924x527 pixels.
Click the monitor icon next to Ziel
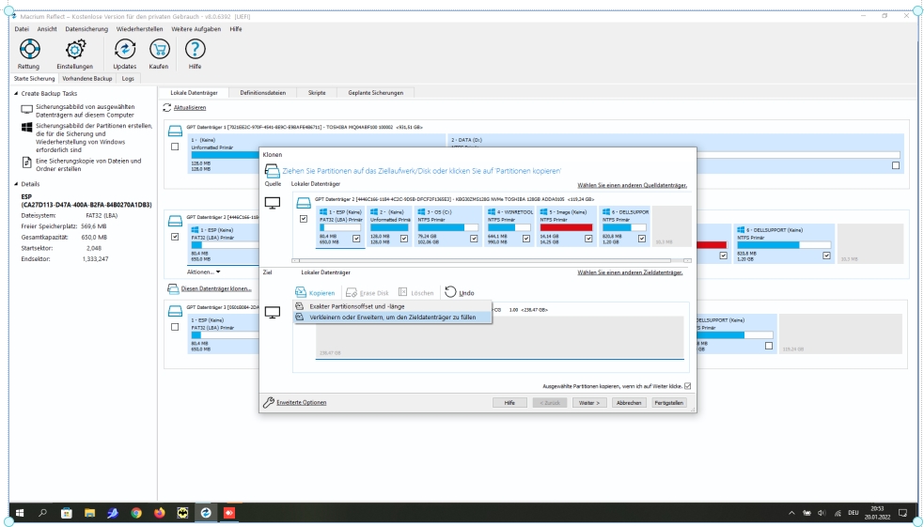[273, 313]
